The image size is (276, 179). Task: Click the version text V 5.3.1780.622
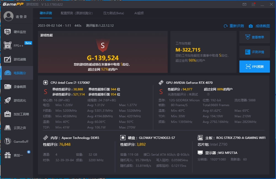tap(52, 4)
